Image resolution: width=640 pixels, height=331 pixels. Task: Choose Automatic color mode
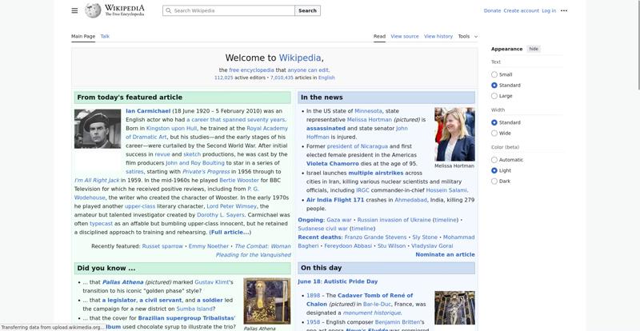click(x=494, y=160)
